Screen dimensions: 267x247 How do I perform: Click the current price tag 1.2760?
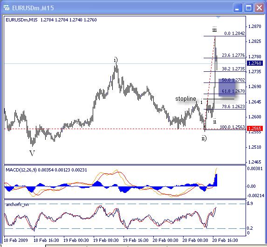[x=255, y=63]
